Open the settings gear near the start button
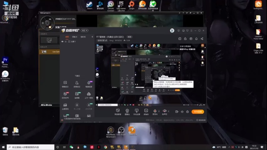Viewport: 267px width, 150px height. (x=187, y=112)
